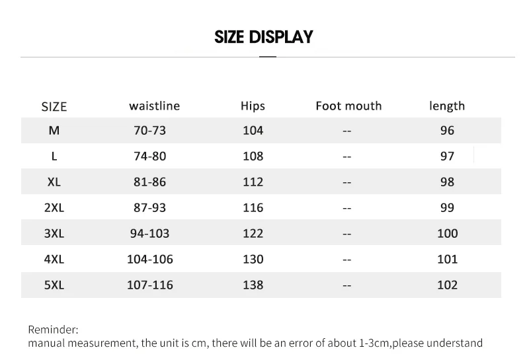Select the length column header
The image size is (529, 358).
[447, 106]
